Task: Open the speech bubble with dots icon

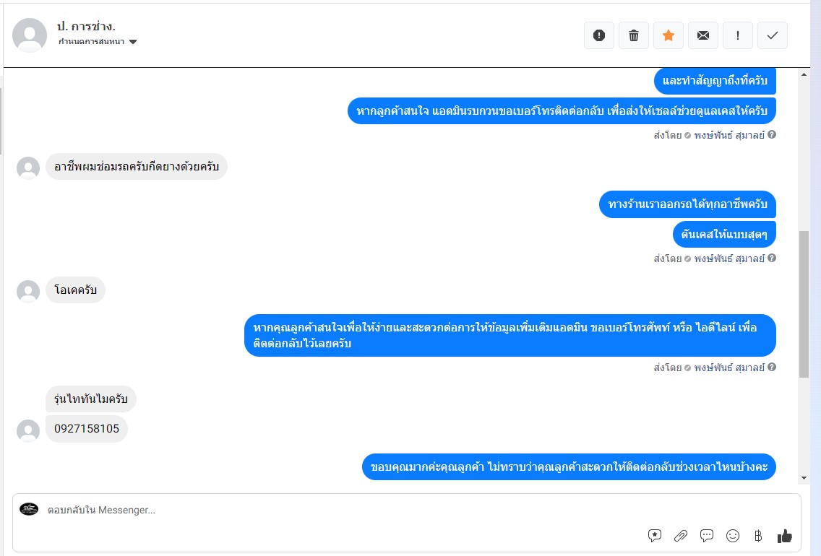Action: point(707,536)
